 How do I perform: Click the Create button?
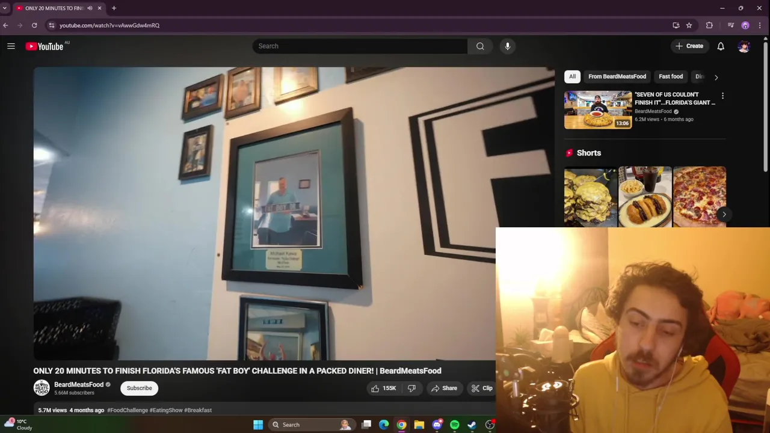tap(689, 46)
